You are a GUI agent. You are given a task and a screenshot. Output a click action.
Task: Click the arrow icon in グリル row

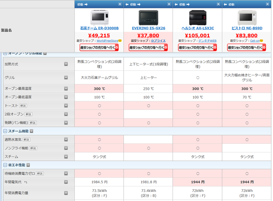(x=66, y=78)
